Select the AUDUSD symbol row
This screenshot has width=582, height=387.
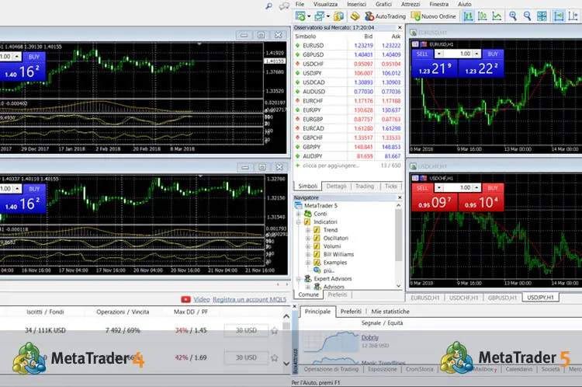coord(348,92)
